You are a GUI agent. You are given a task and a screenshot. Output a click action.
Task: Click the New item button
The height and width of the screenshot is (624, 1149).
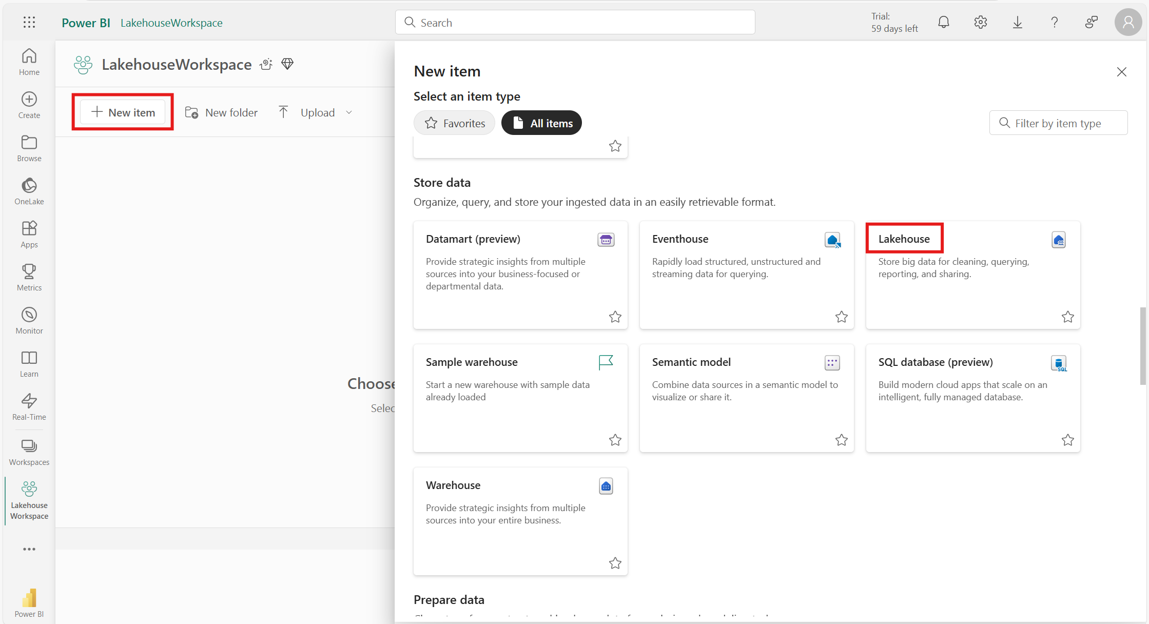tap(123, 112)
